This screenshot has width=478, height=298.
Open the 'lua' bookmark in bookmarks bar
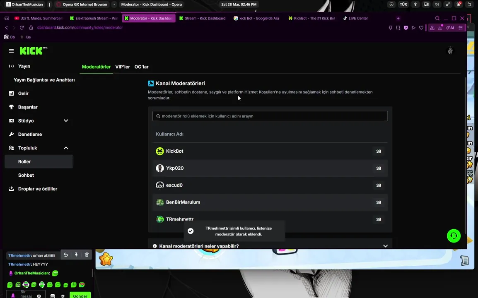(26, 37)
